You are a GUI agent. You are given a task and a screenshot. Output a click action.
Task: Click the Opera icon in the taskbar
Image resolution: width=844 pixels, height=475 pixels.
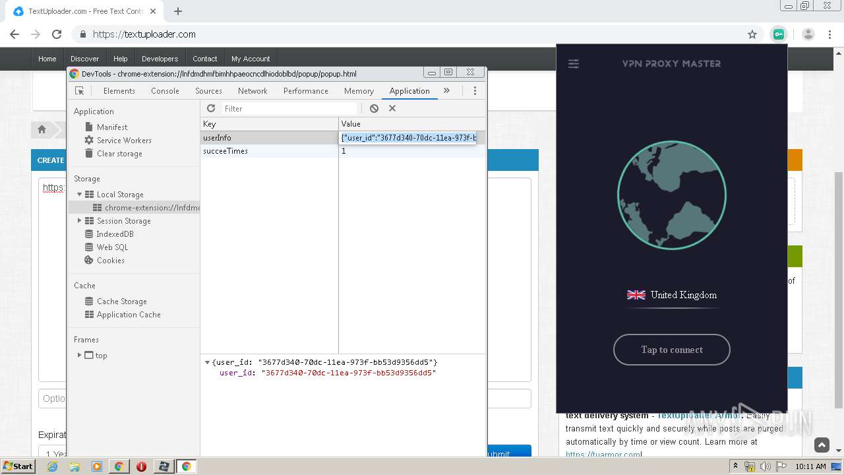(141, 466)
